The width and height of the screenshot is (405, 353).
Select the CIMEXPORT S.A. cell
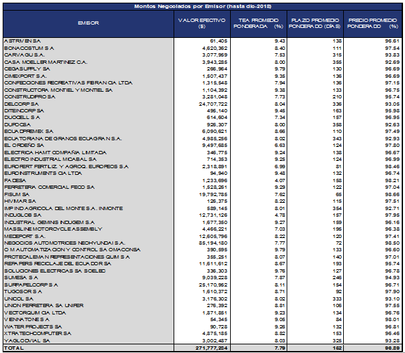pos(25,76)
